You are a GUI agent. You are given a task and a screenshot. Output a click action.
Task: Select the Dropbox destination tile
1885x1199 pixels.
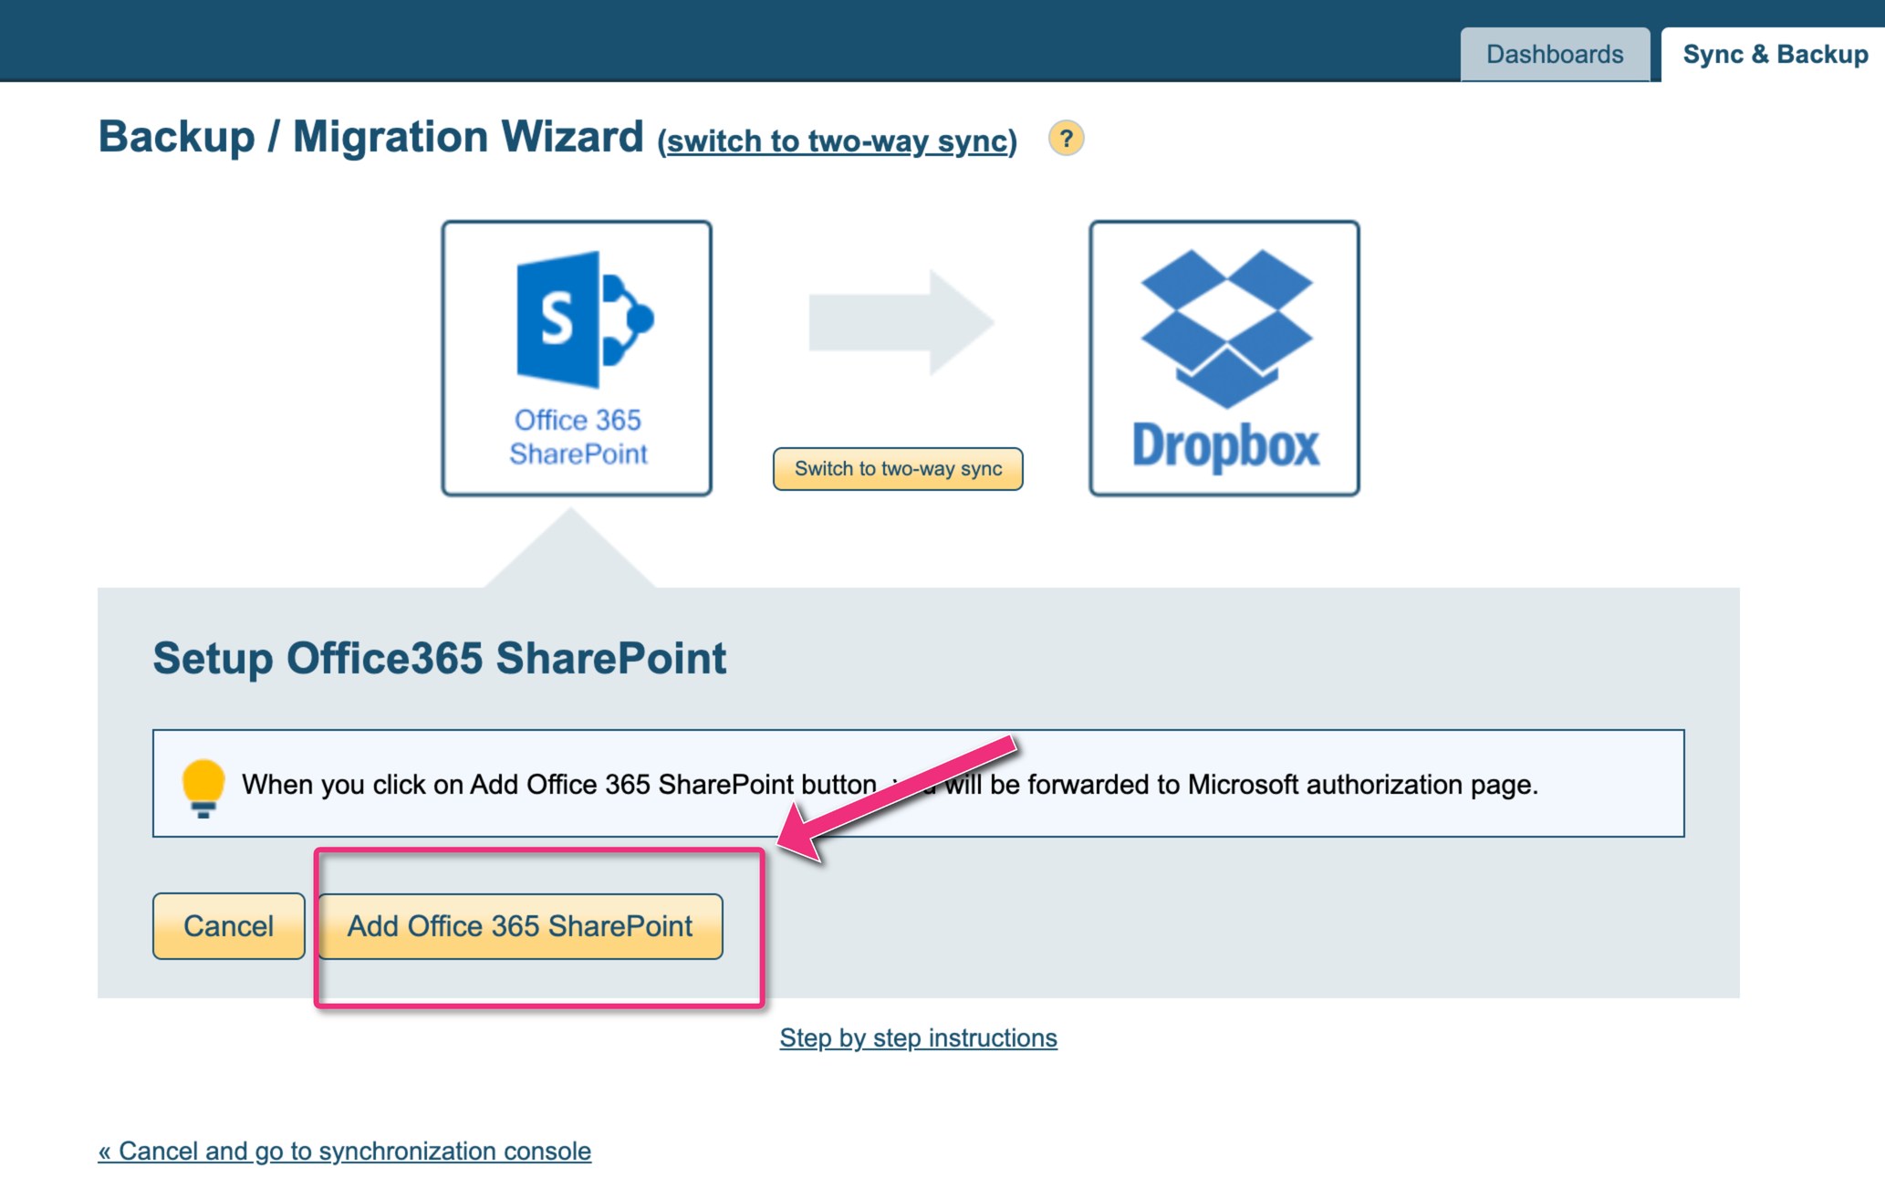pyautogui.click(x=1224, y=358)
